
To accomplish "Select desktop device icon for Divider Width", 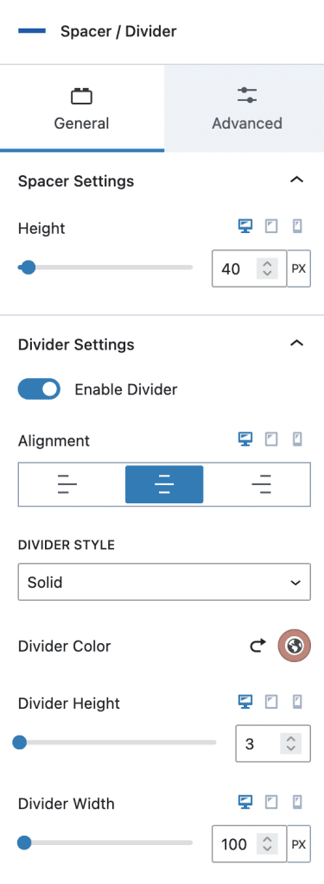I will point(245,802).
